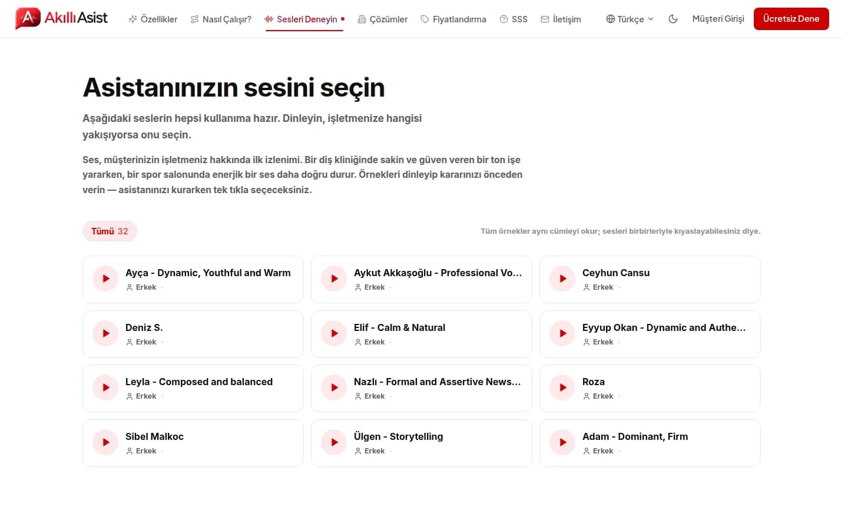Viewport: 848px width, 530px height.
Task: Play the Elif Calm & Natural sample
Action: tap(334, 333)
